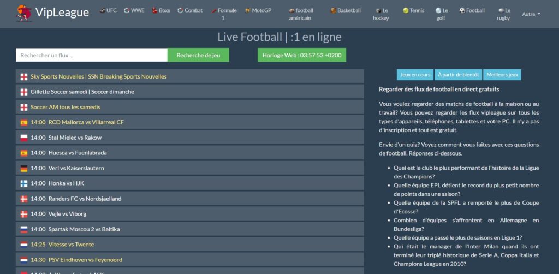Click Finland flag beside Honka vs HJK

coord(24,183)
